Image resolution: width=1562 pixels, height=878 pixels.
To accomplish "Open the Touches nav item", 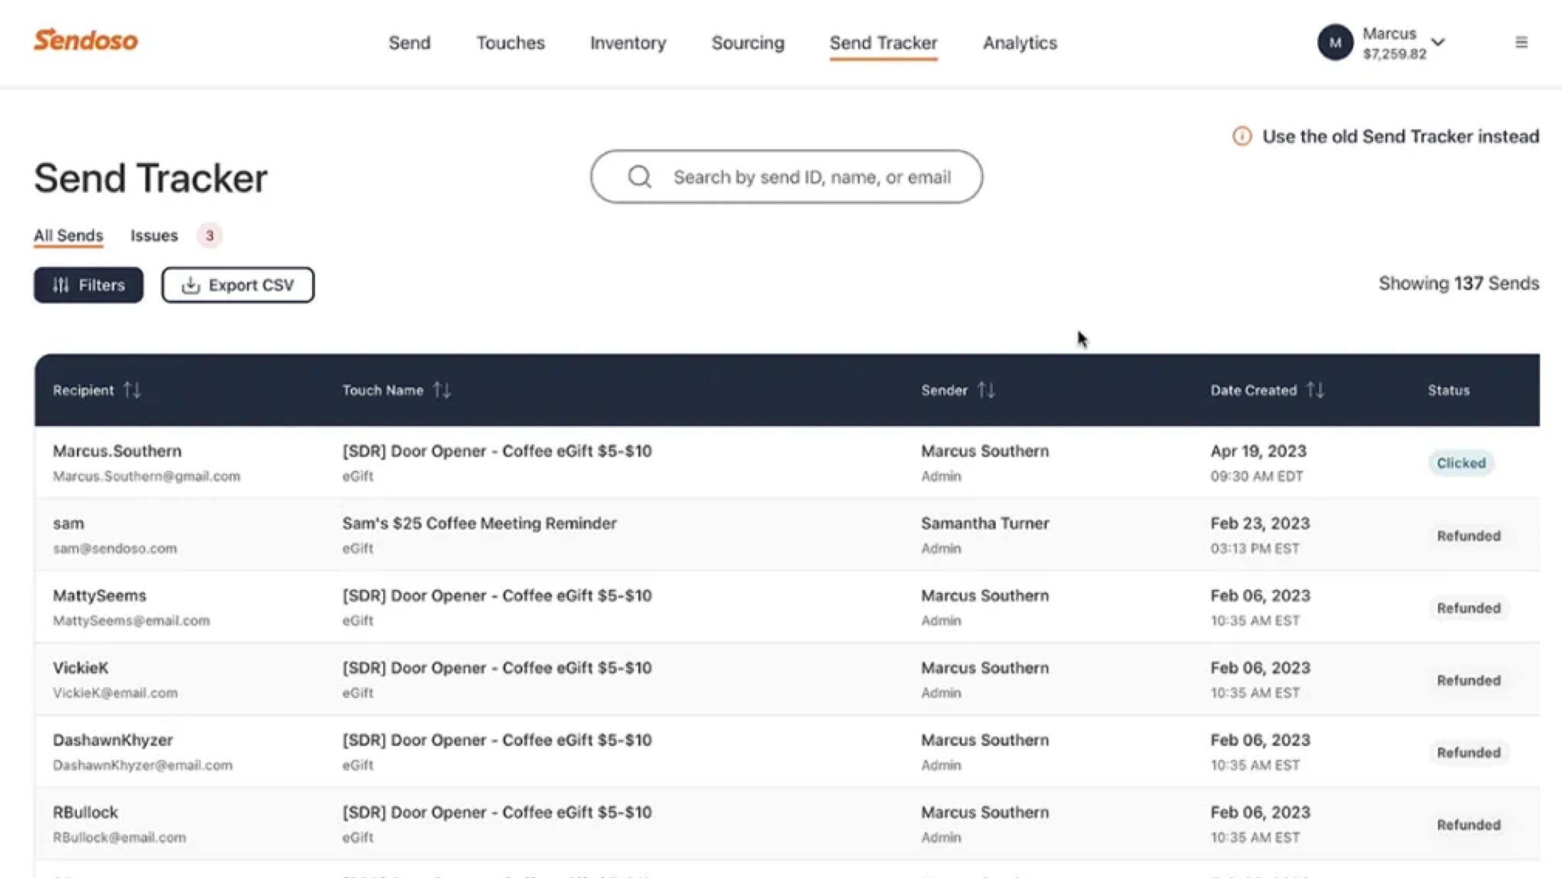I will tap(510, 43).
